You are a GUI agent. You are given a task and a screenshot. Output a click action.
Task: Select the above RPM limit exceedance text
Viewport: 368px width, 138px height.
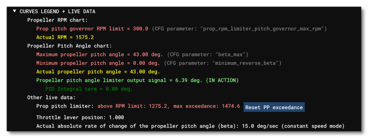point(169,106)
